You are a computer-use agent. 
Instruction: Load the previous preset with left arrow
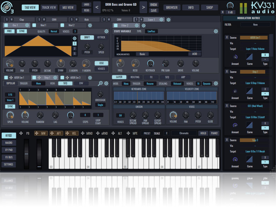[x=97, y=7]
